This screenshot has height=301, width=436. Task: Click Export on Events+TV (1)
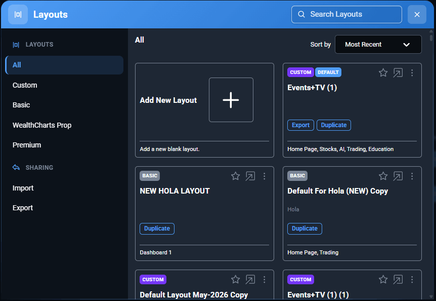click(x=300, y=125)
